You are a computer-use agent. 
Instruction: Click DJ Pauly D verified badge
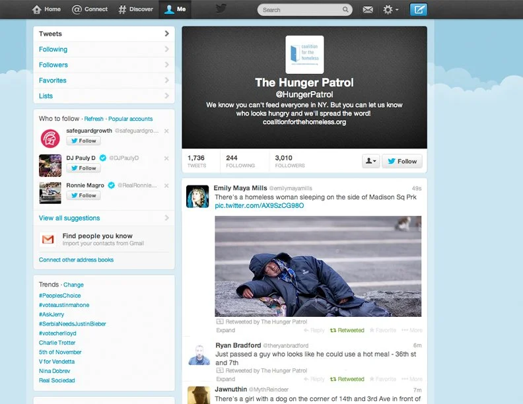[x=103, y=158]
